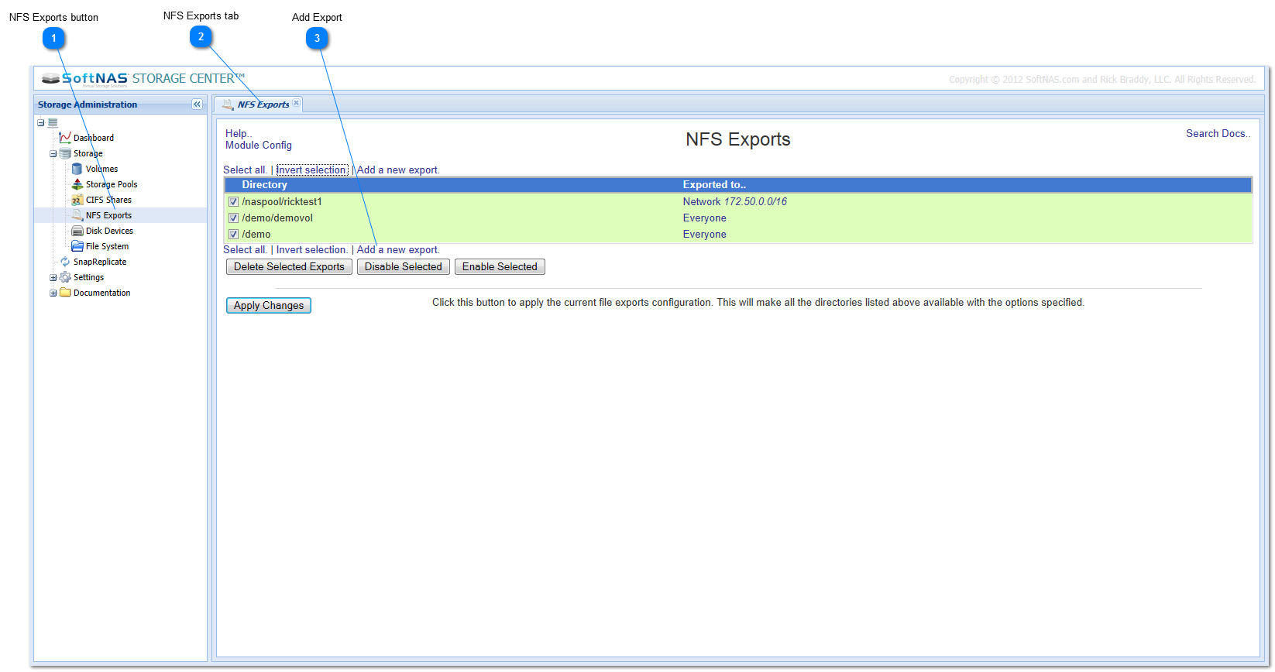The image size is (1275, 672).
Task: Click the SnapReplicate icon
Action: coord(65,262)
